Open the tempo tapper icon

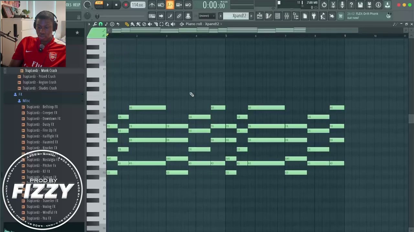pos(323,16)
